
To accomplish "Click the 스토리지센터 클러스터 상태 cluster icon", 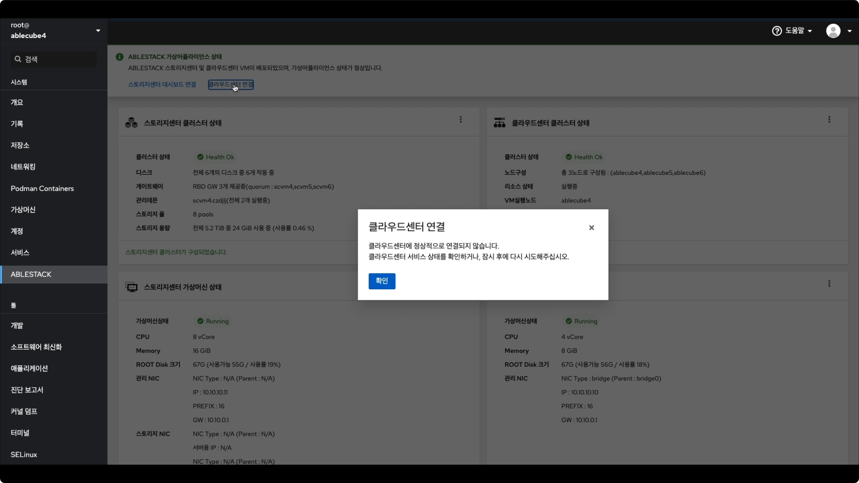I will [x=131, y=123].
